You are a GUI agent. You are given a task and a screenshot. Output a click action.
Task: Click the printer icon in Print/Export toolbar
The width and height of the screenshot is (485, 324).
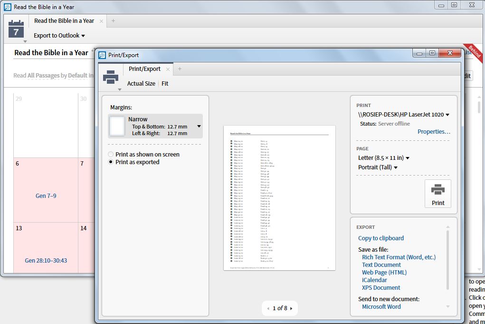pyautogui.click(x=110, y=77)
